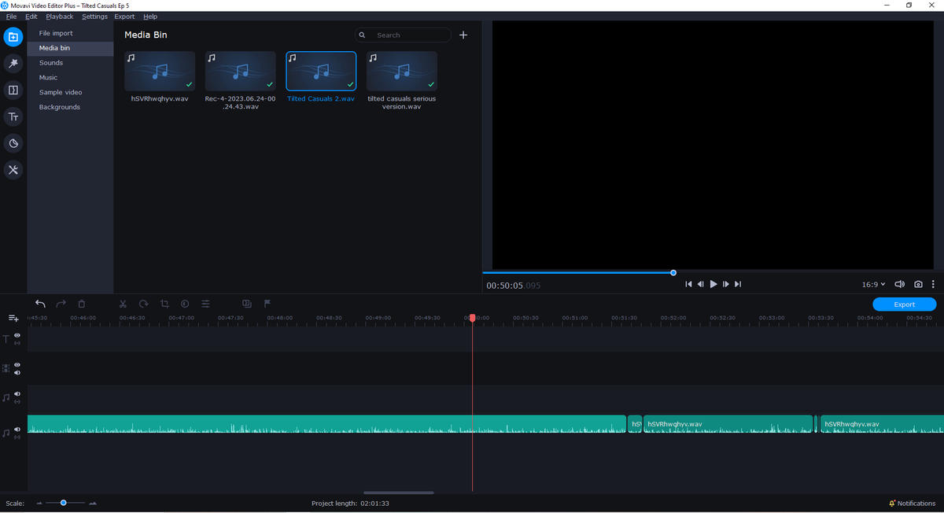Image resolution: width=944 pixels, height=513 pixels.
Task: Open Color Adjustments in the timeline toolbar
Action: click(185, 304)
